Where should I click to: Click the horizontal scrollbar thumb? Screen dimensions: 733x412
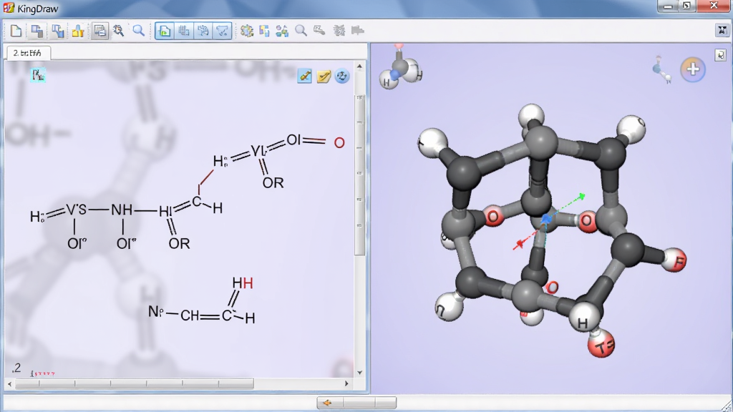(135, 383)
